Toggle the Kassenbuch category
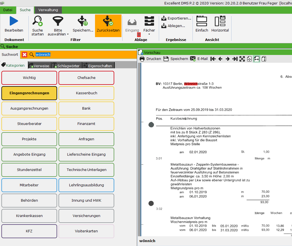 tap(86, 93)
